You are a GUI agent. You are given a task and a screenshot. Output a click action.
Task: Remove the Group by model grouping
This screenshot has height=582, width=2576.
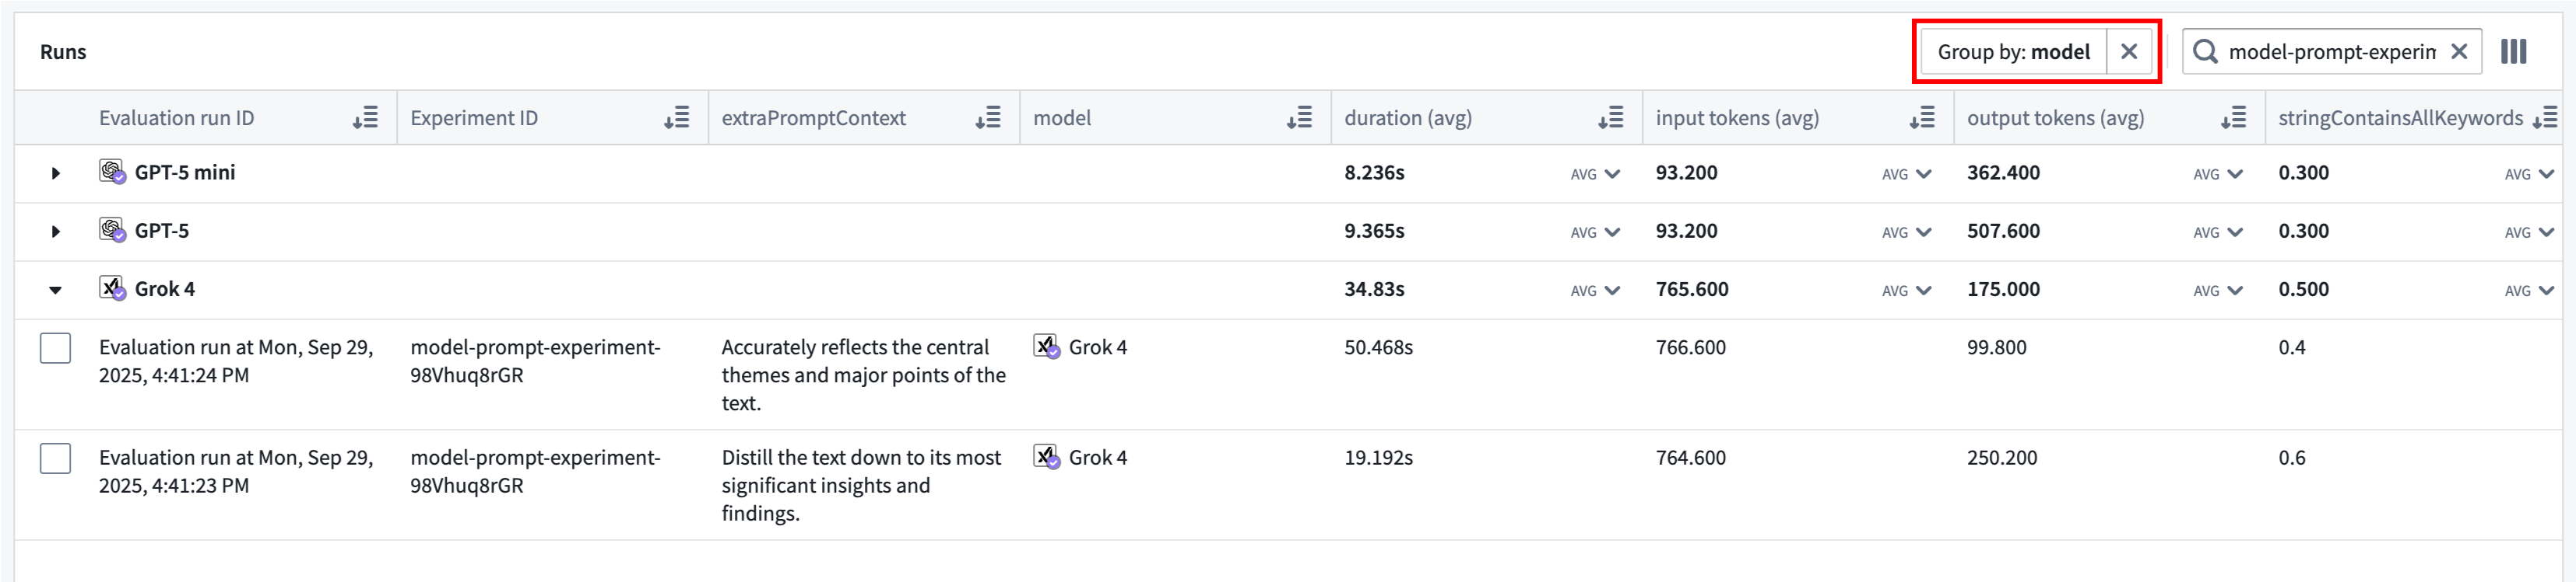click(2129, 52)
